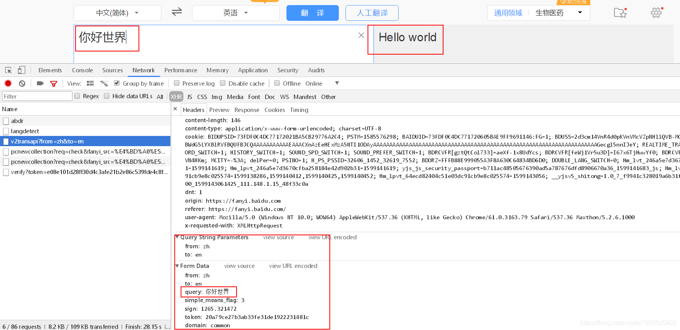Switch to the Console tab

coord(82,70)
